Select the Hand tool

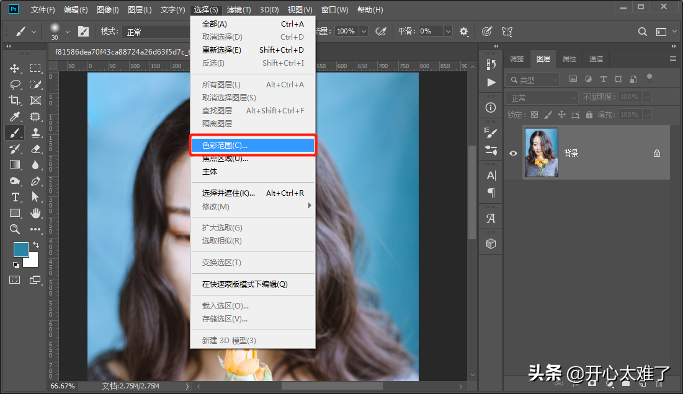click(x=35, y=213)
